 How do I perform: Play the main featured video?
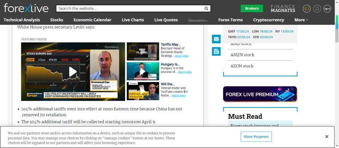point(73,72)
